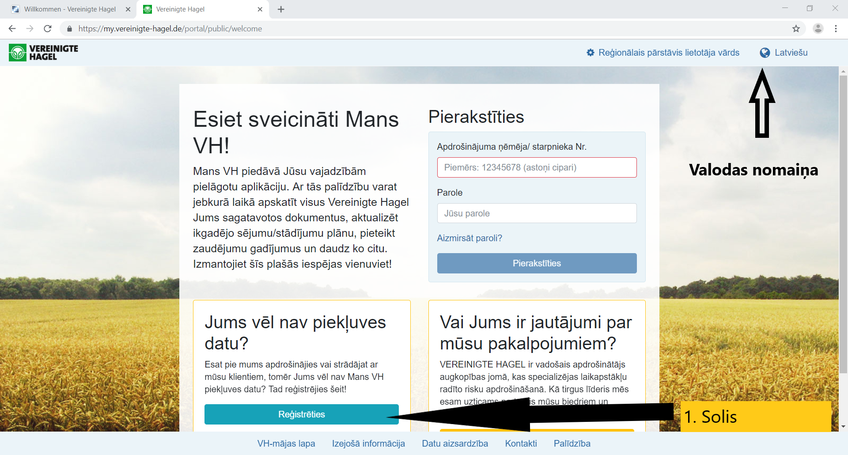Screen dimensions: 848x455
Task: Open a new browser tab
Action: [281, 9]
